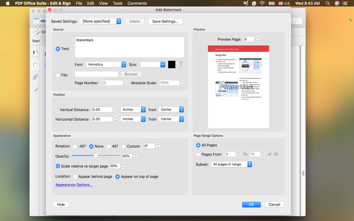Open PDF Office Suite app menu

(43, 3)
